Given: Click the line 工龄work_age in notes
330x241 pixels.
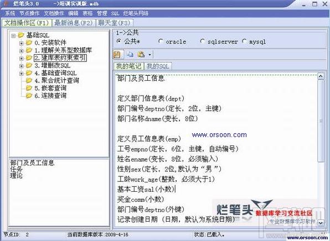Looking at the screenshot, I should (x=166, y=179).
